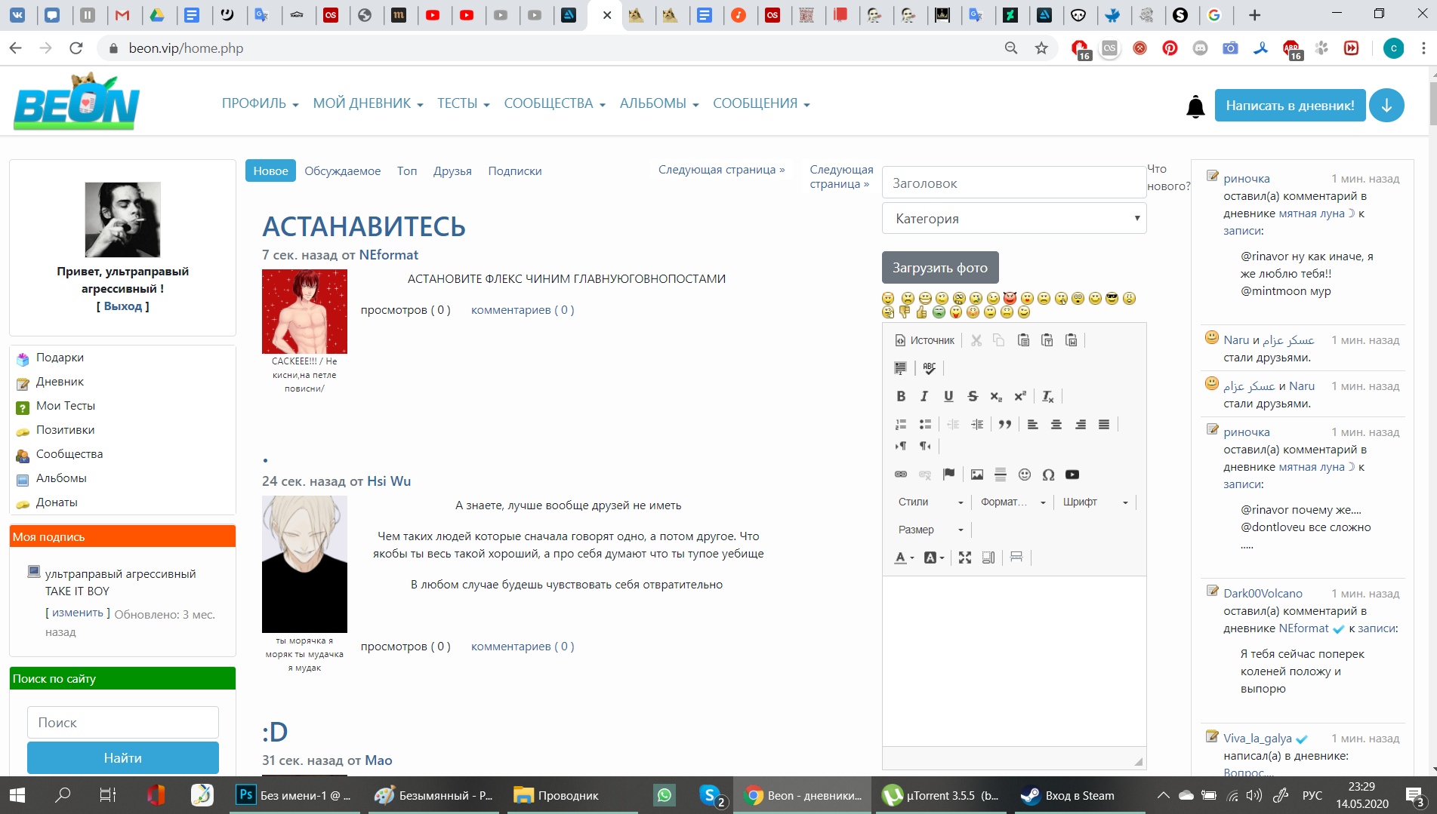Open the СООБЩЕСТВА navigation menu
The height and width of the screenshot is (814, 1437).
(555, 103)
